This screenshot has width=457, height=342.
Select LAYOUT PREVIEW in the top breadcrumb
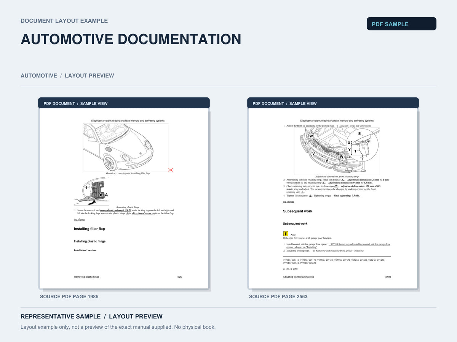pos(89,76)
